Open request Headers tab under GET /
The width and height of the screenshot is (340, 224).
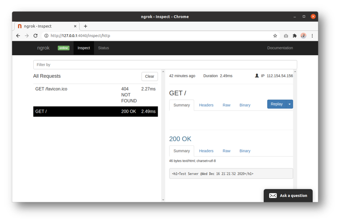206,105
